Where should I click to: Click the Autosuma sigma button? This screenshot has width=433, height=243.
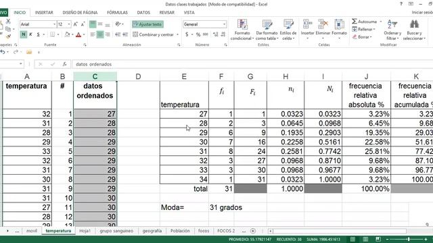pos(364,21)
